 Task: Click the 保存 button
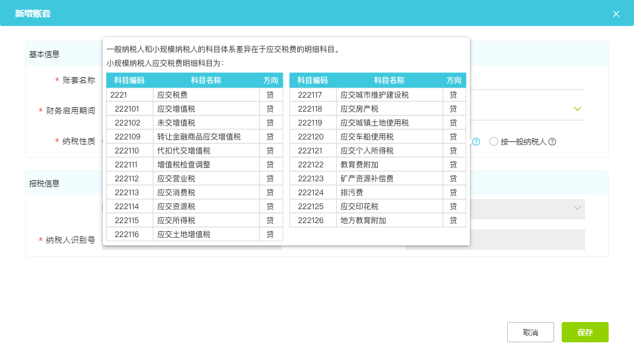585,332
